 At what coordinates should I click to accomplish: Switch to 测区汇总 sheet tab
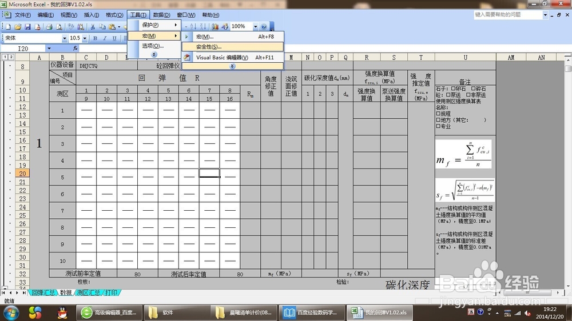(88, 292)
